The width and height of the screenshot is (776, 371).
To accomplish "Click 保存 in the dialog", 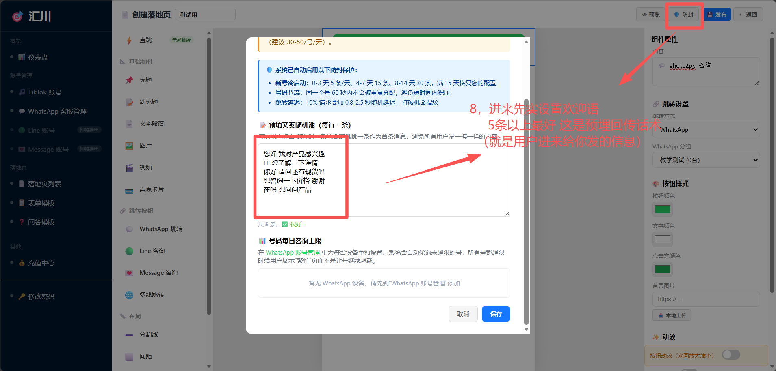I will (496, 314).
